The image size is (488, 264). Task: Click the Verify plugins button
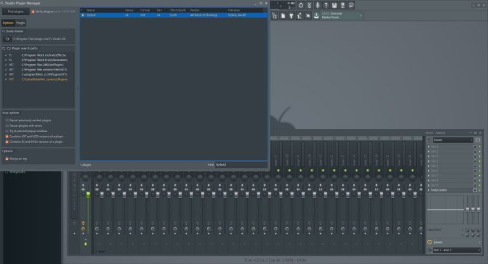click(x=44, y=11)
